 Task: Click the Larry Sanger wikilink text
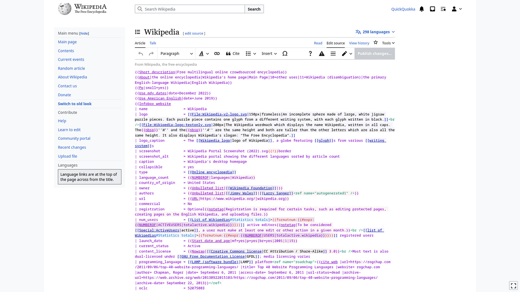276,193
